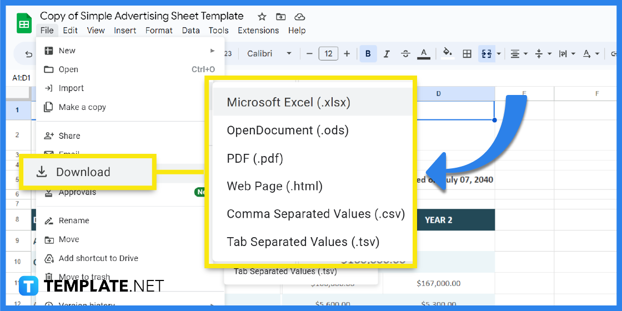622x311 pixels.
Task: Download as OpenDocument (.ods)
Action: pos(312,130)
